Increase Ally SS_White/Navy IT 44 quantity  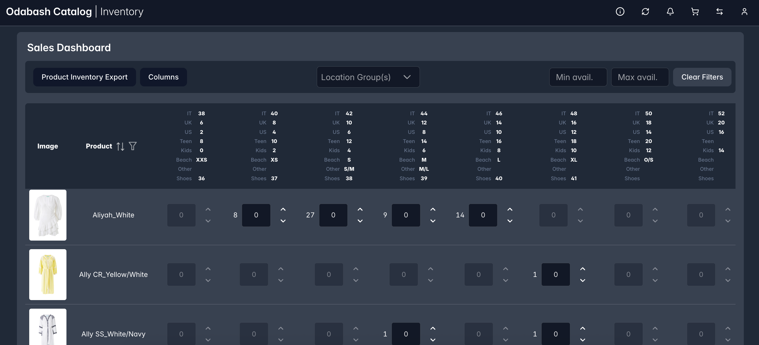[432, 328]
